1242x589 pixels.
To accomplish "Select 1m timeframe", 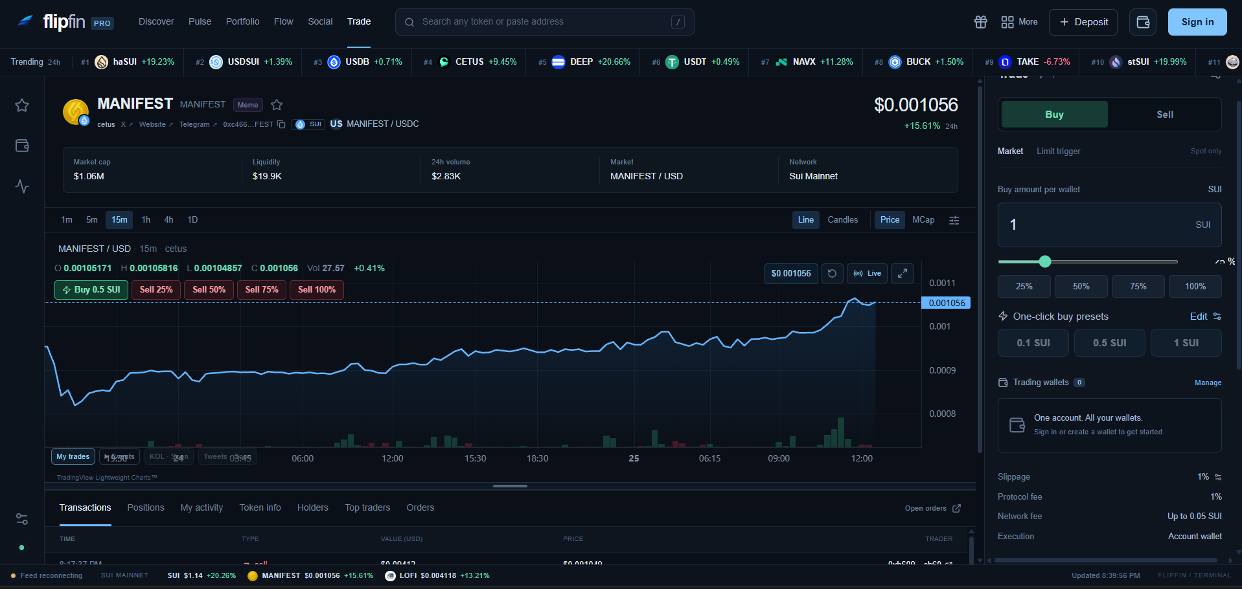I will (x=67, y=220).
